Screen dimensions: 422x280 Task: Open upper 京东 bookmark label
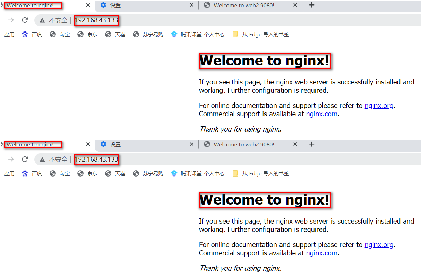tap(93, 35)
